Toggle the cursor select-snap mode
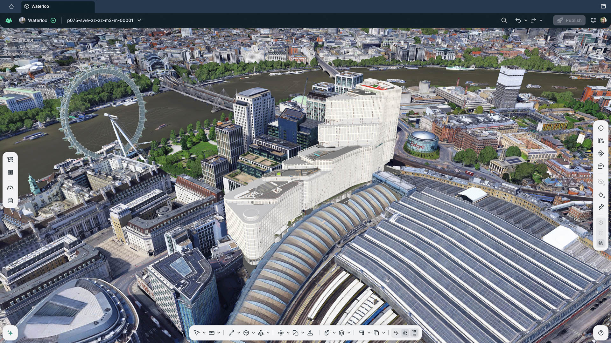 click(x=396, y=333)
